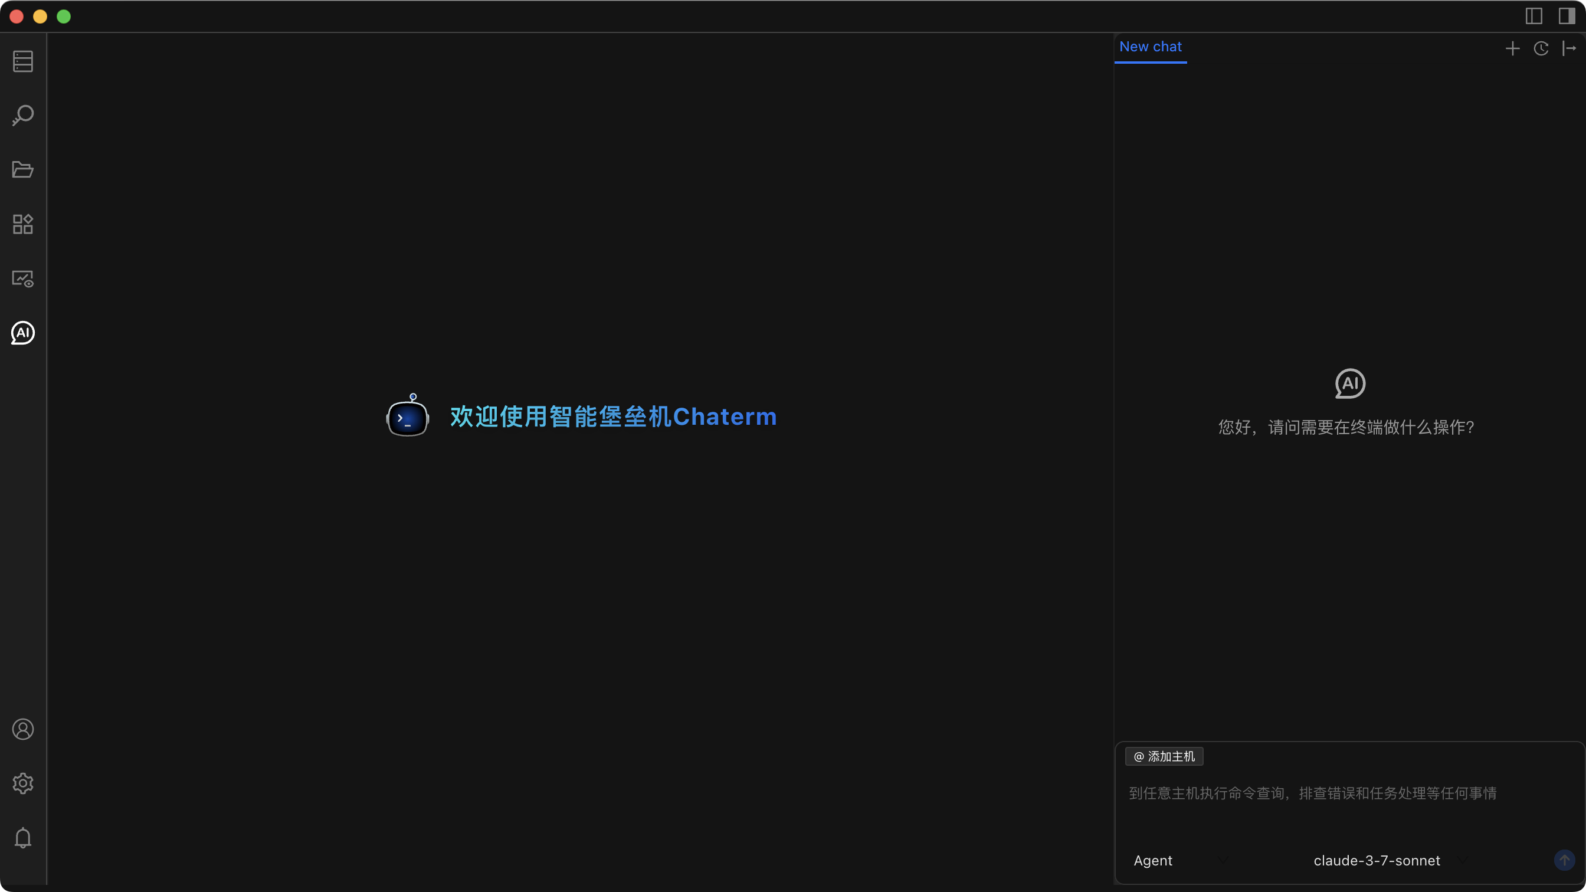Open the notifications bell icon

point(23,838)
